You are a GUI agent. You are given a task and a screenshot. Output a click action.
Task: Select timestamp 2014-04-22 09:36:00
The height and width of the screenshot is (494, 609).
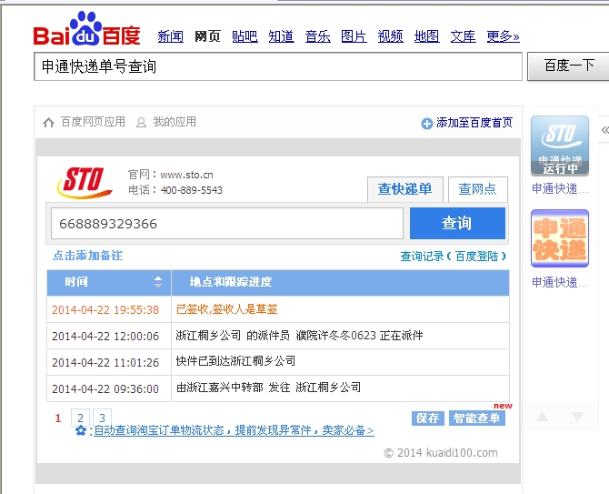coord(105,389)
